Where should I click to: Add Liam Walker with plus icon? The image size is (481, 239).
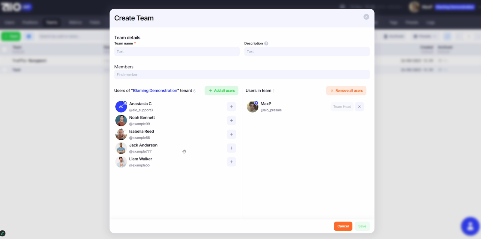pos(231,162)
